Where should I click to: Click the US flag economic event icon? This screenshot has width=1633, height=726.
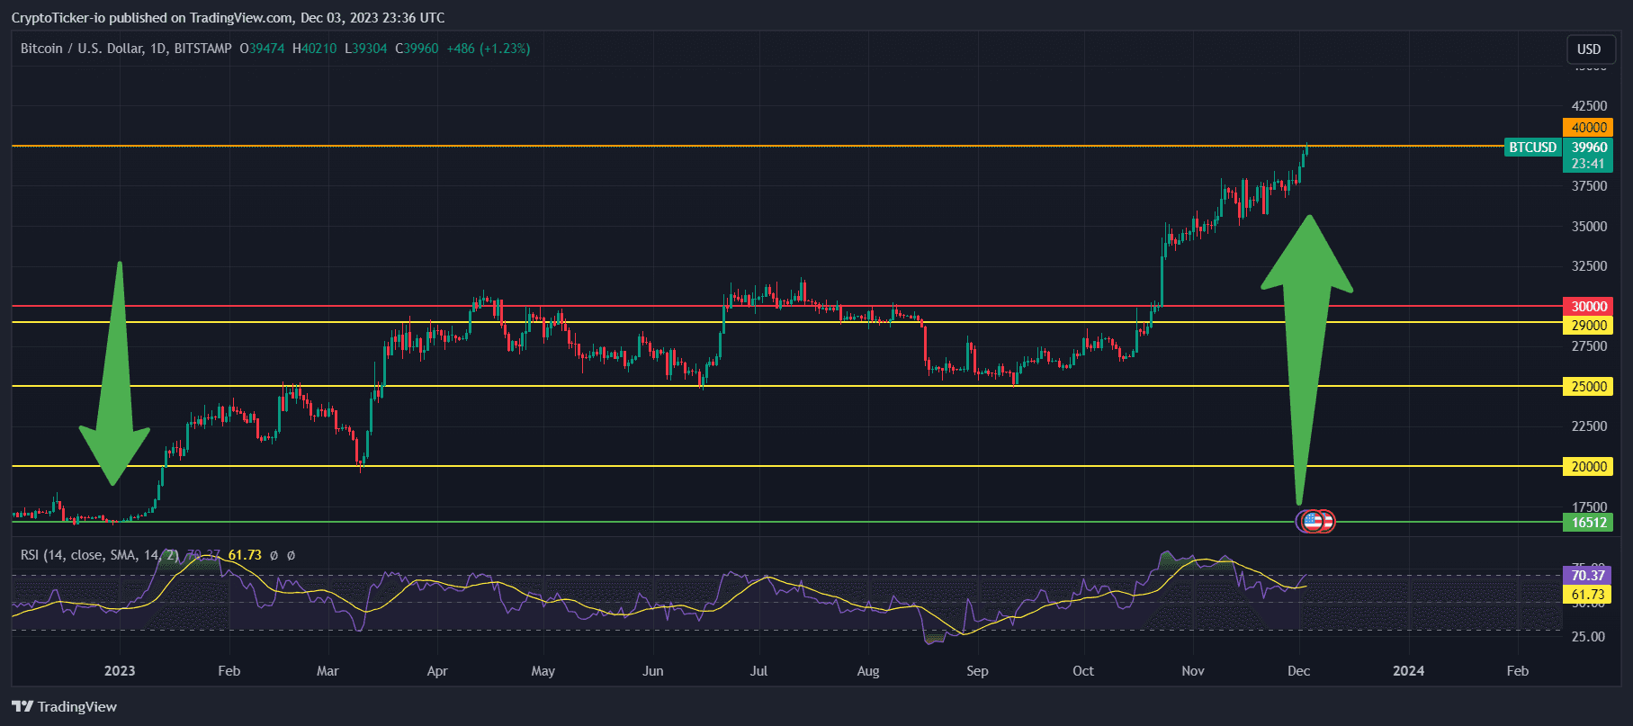coord(1312,521)
